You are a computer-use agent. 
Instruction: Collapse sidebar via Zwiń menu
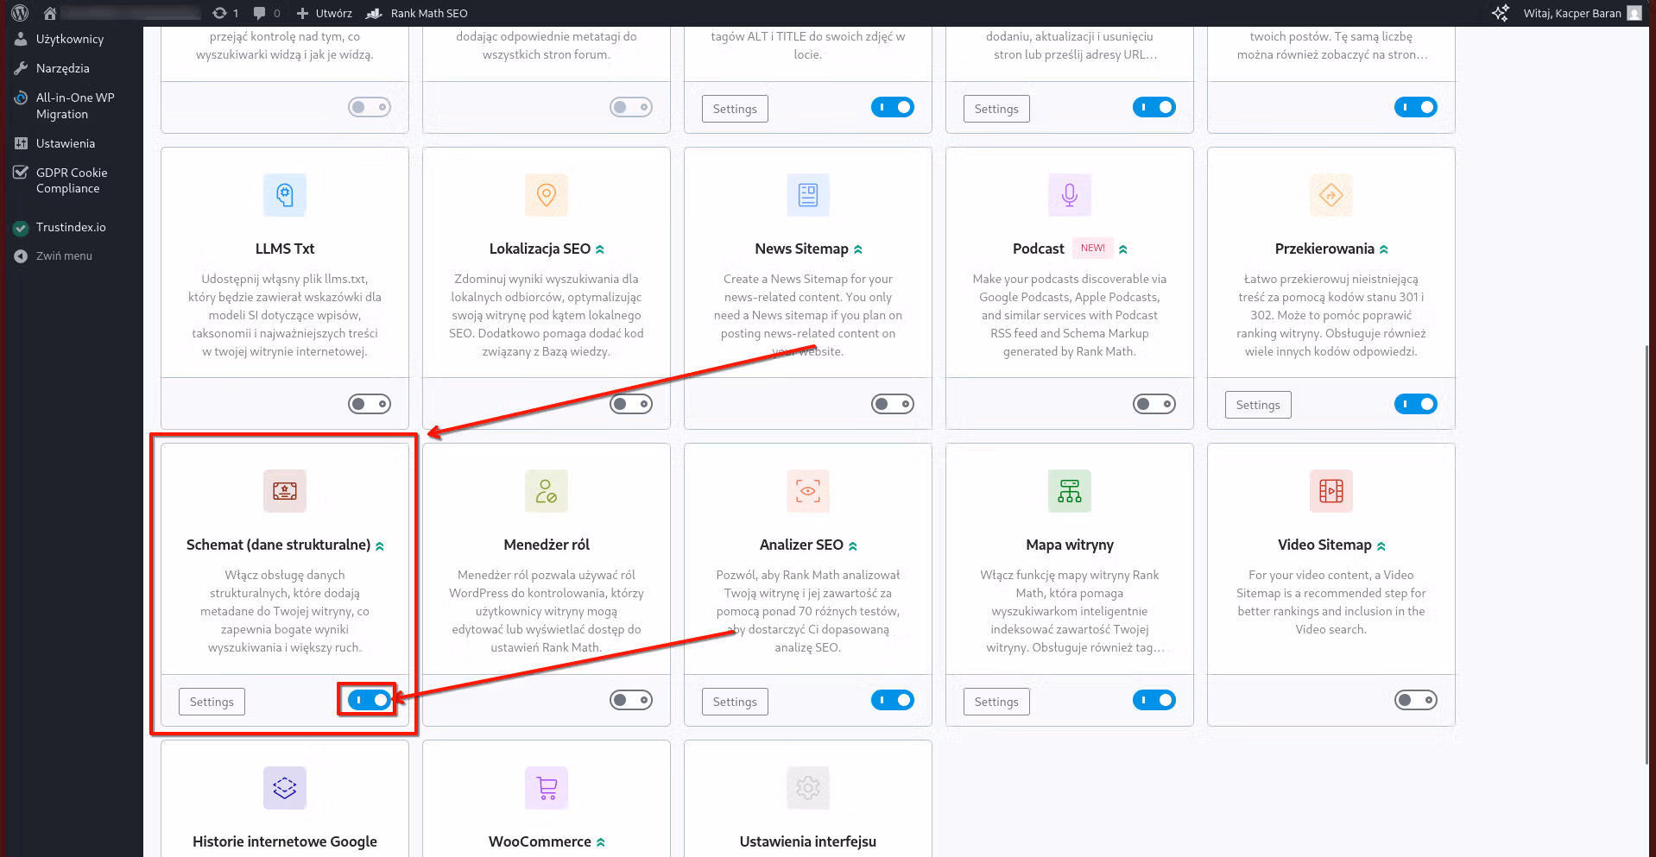click(63, 255)
